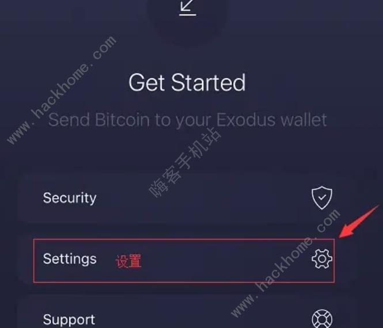This screenshot has width=383, height=328.
Task: Tap the receive arrow icon at top
Action: point(188,8)
